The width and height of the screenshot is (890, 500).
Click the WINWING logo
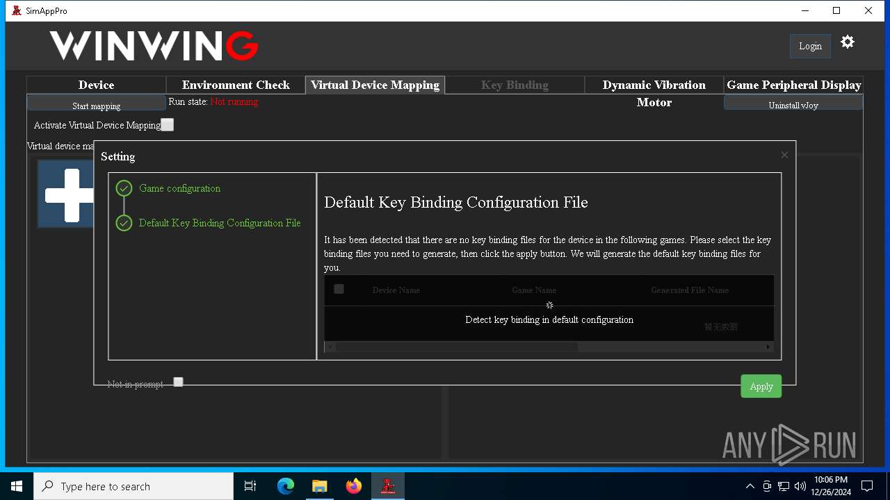[x=154, y=46]
